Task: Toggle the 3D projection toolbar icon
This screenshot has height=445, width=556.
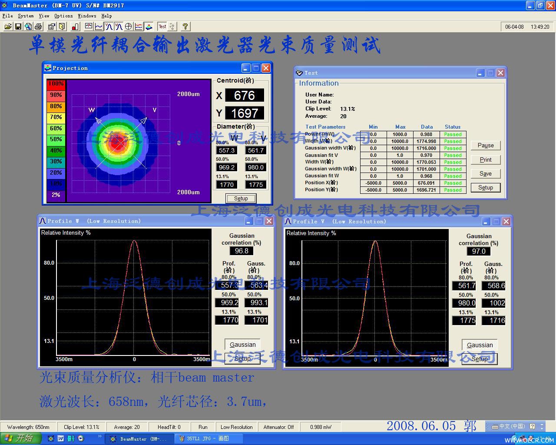Action: pos(149,27)
